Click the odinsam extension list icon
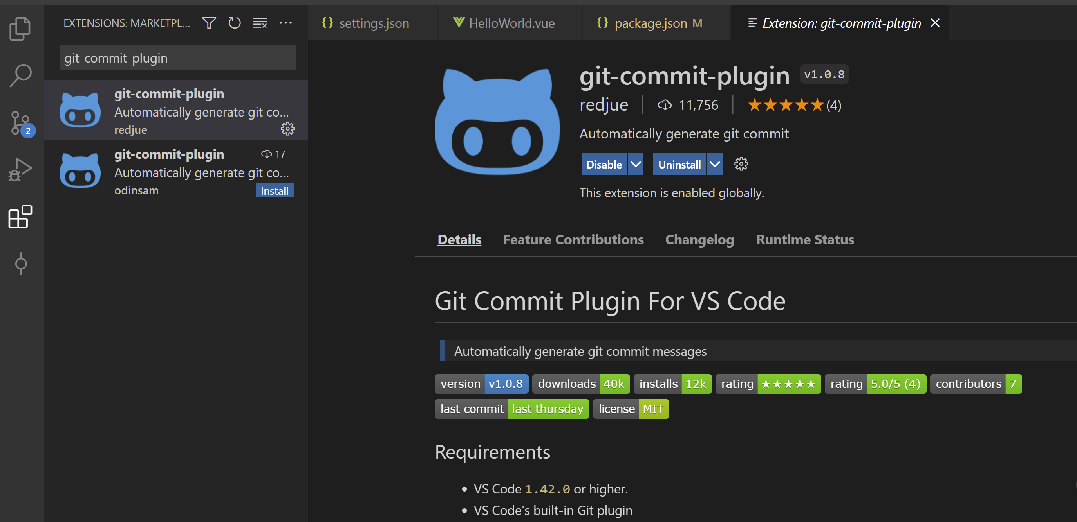Image resolution: width=1077 pixels, height=522 pixels. [x=80, y=170]
